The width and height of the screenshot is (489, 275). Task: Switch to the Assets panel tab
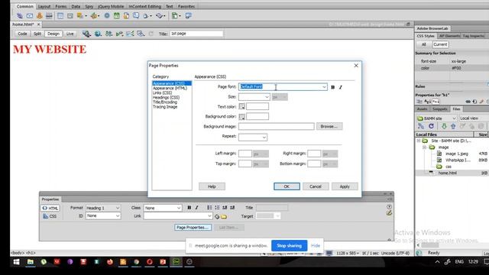point(422,109)
